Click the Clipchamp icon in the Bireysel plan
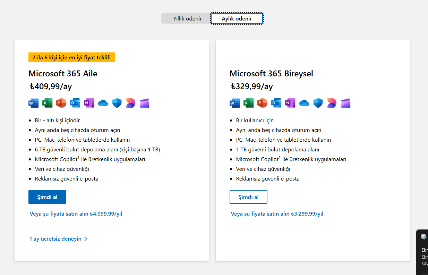The height and width of the screenshot is (275, 428). [x=346, y=103]
